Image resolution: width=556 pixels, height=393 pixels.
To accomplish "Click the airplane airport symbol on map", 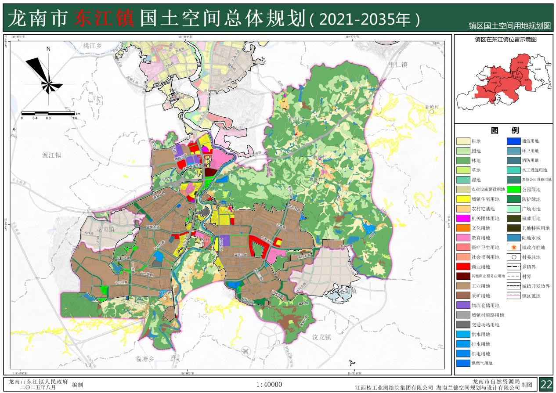I will click(244, 350).
